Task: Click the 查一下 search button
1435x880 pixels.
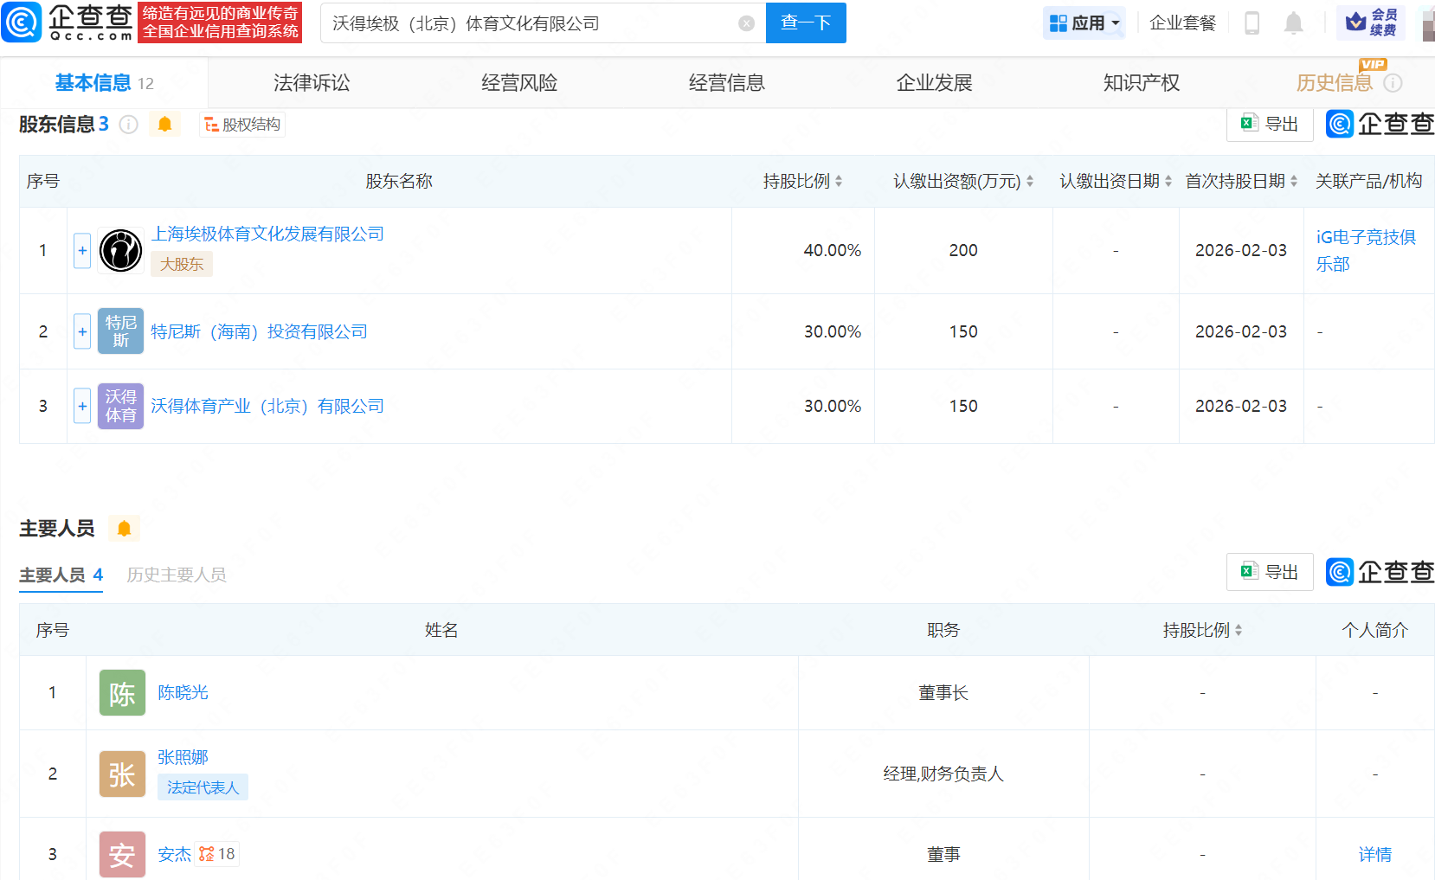Action: [805, 23]
